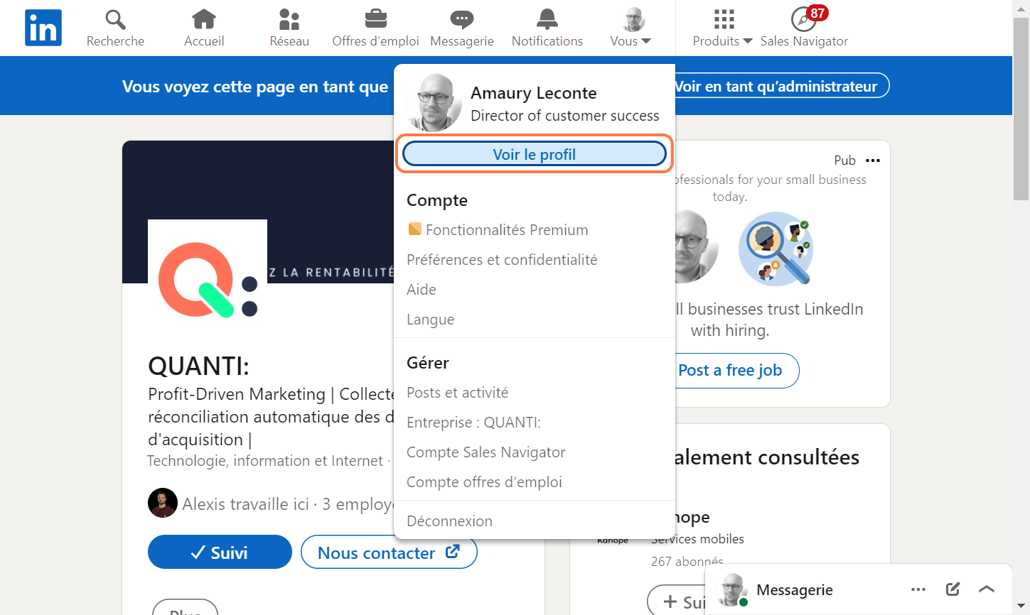Screen dimensions: 1030x615
Task: Collapse the Vous dropdown menu
Action: click(631, 41)
